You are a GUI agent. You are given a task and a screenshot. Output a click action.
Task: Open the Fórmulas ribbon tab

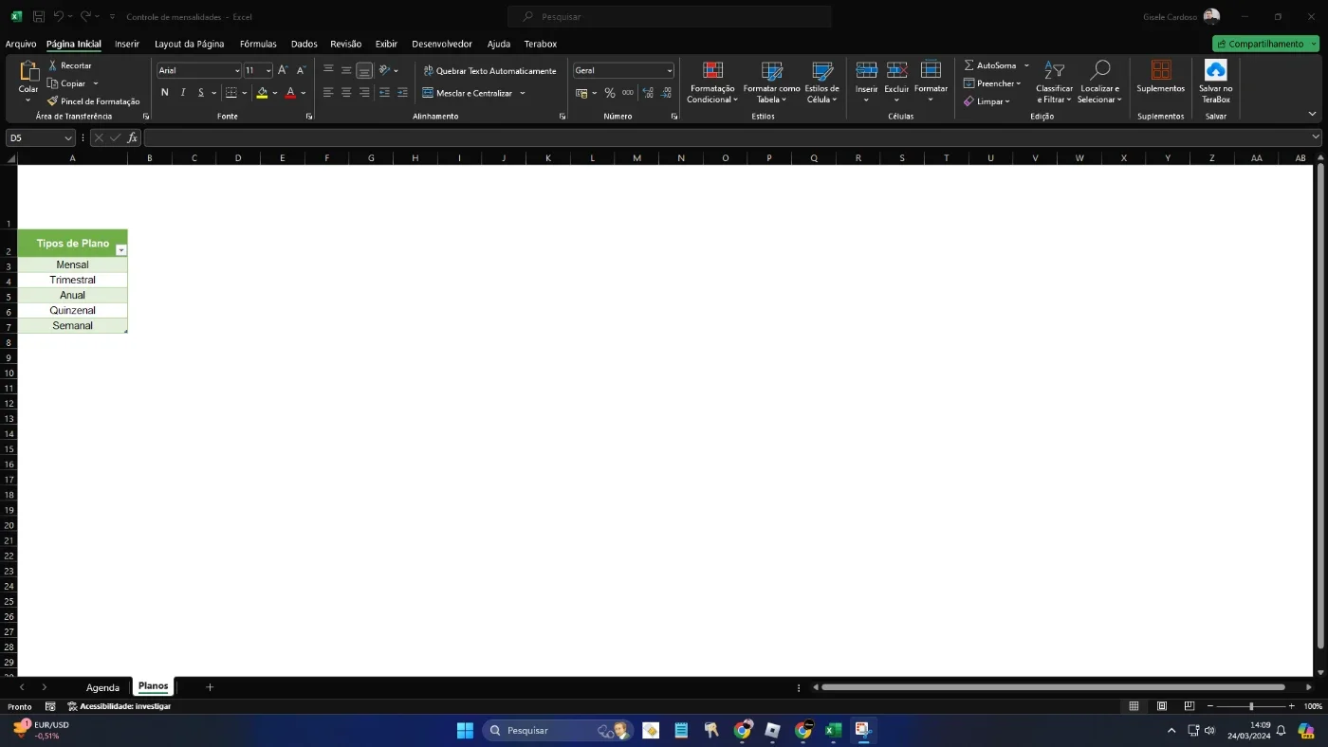pos(258,44)
